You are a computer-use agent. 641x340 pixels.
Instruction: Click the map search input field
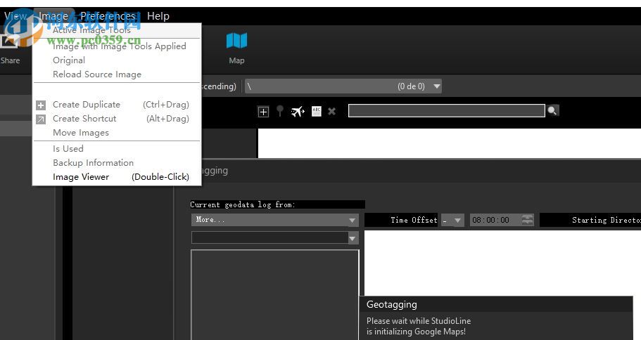(x=446, y=110)
